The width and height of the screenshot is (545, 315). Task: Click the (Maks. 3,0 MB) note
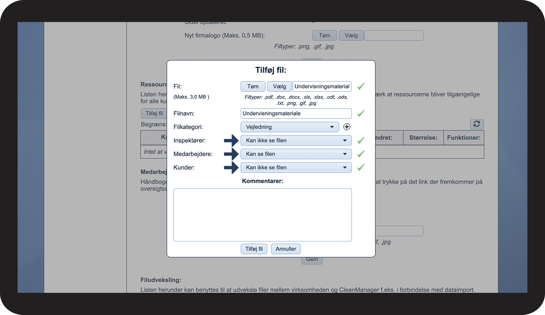point(191,97)
